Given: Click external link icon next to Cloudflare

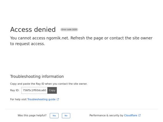Looking at the screenshot, I should pyautogui.click(x=140, y=115).
